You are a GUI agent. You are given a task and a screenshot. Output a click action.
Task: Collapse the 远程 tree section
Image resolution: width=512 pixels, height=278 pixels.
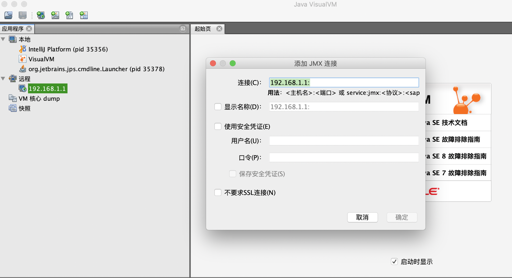pos(3,78)
